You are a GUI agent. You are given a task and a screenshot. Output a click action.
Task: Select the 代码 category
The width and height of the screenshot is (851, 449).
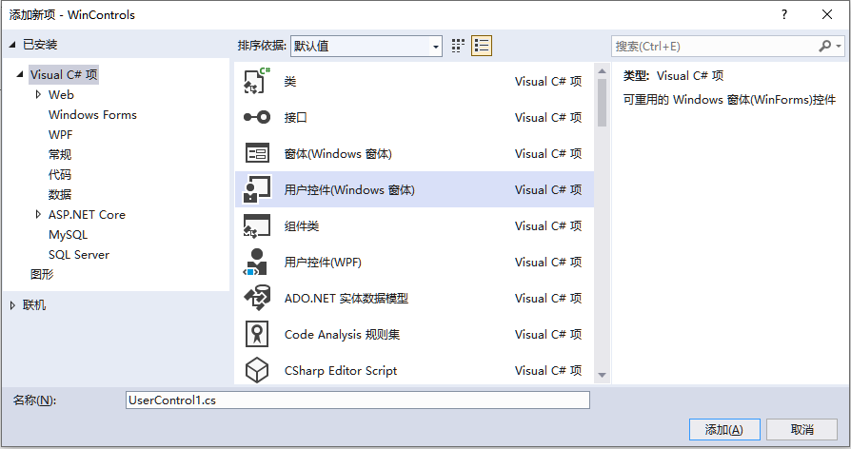point(60,175)
